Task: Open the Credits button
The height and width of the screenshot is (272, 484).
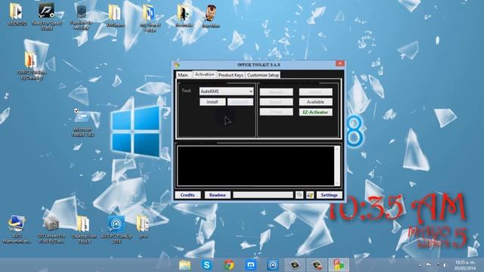Action: point(188,195)
